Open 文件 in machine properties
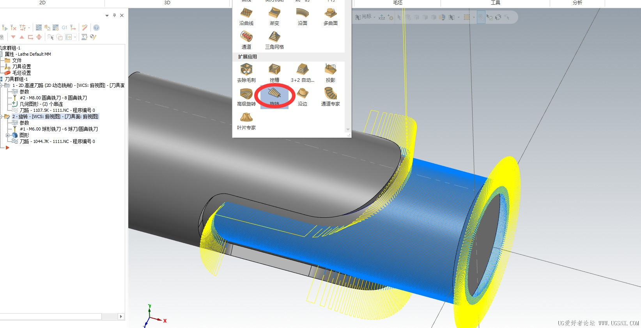 click(17, 60)
